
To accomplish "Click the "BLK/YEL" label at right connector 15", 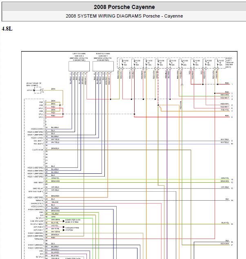I will [225, 223].
